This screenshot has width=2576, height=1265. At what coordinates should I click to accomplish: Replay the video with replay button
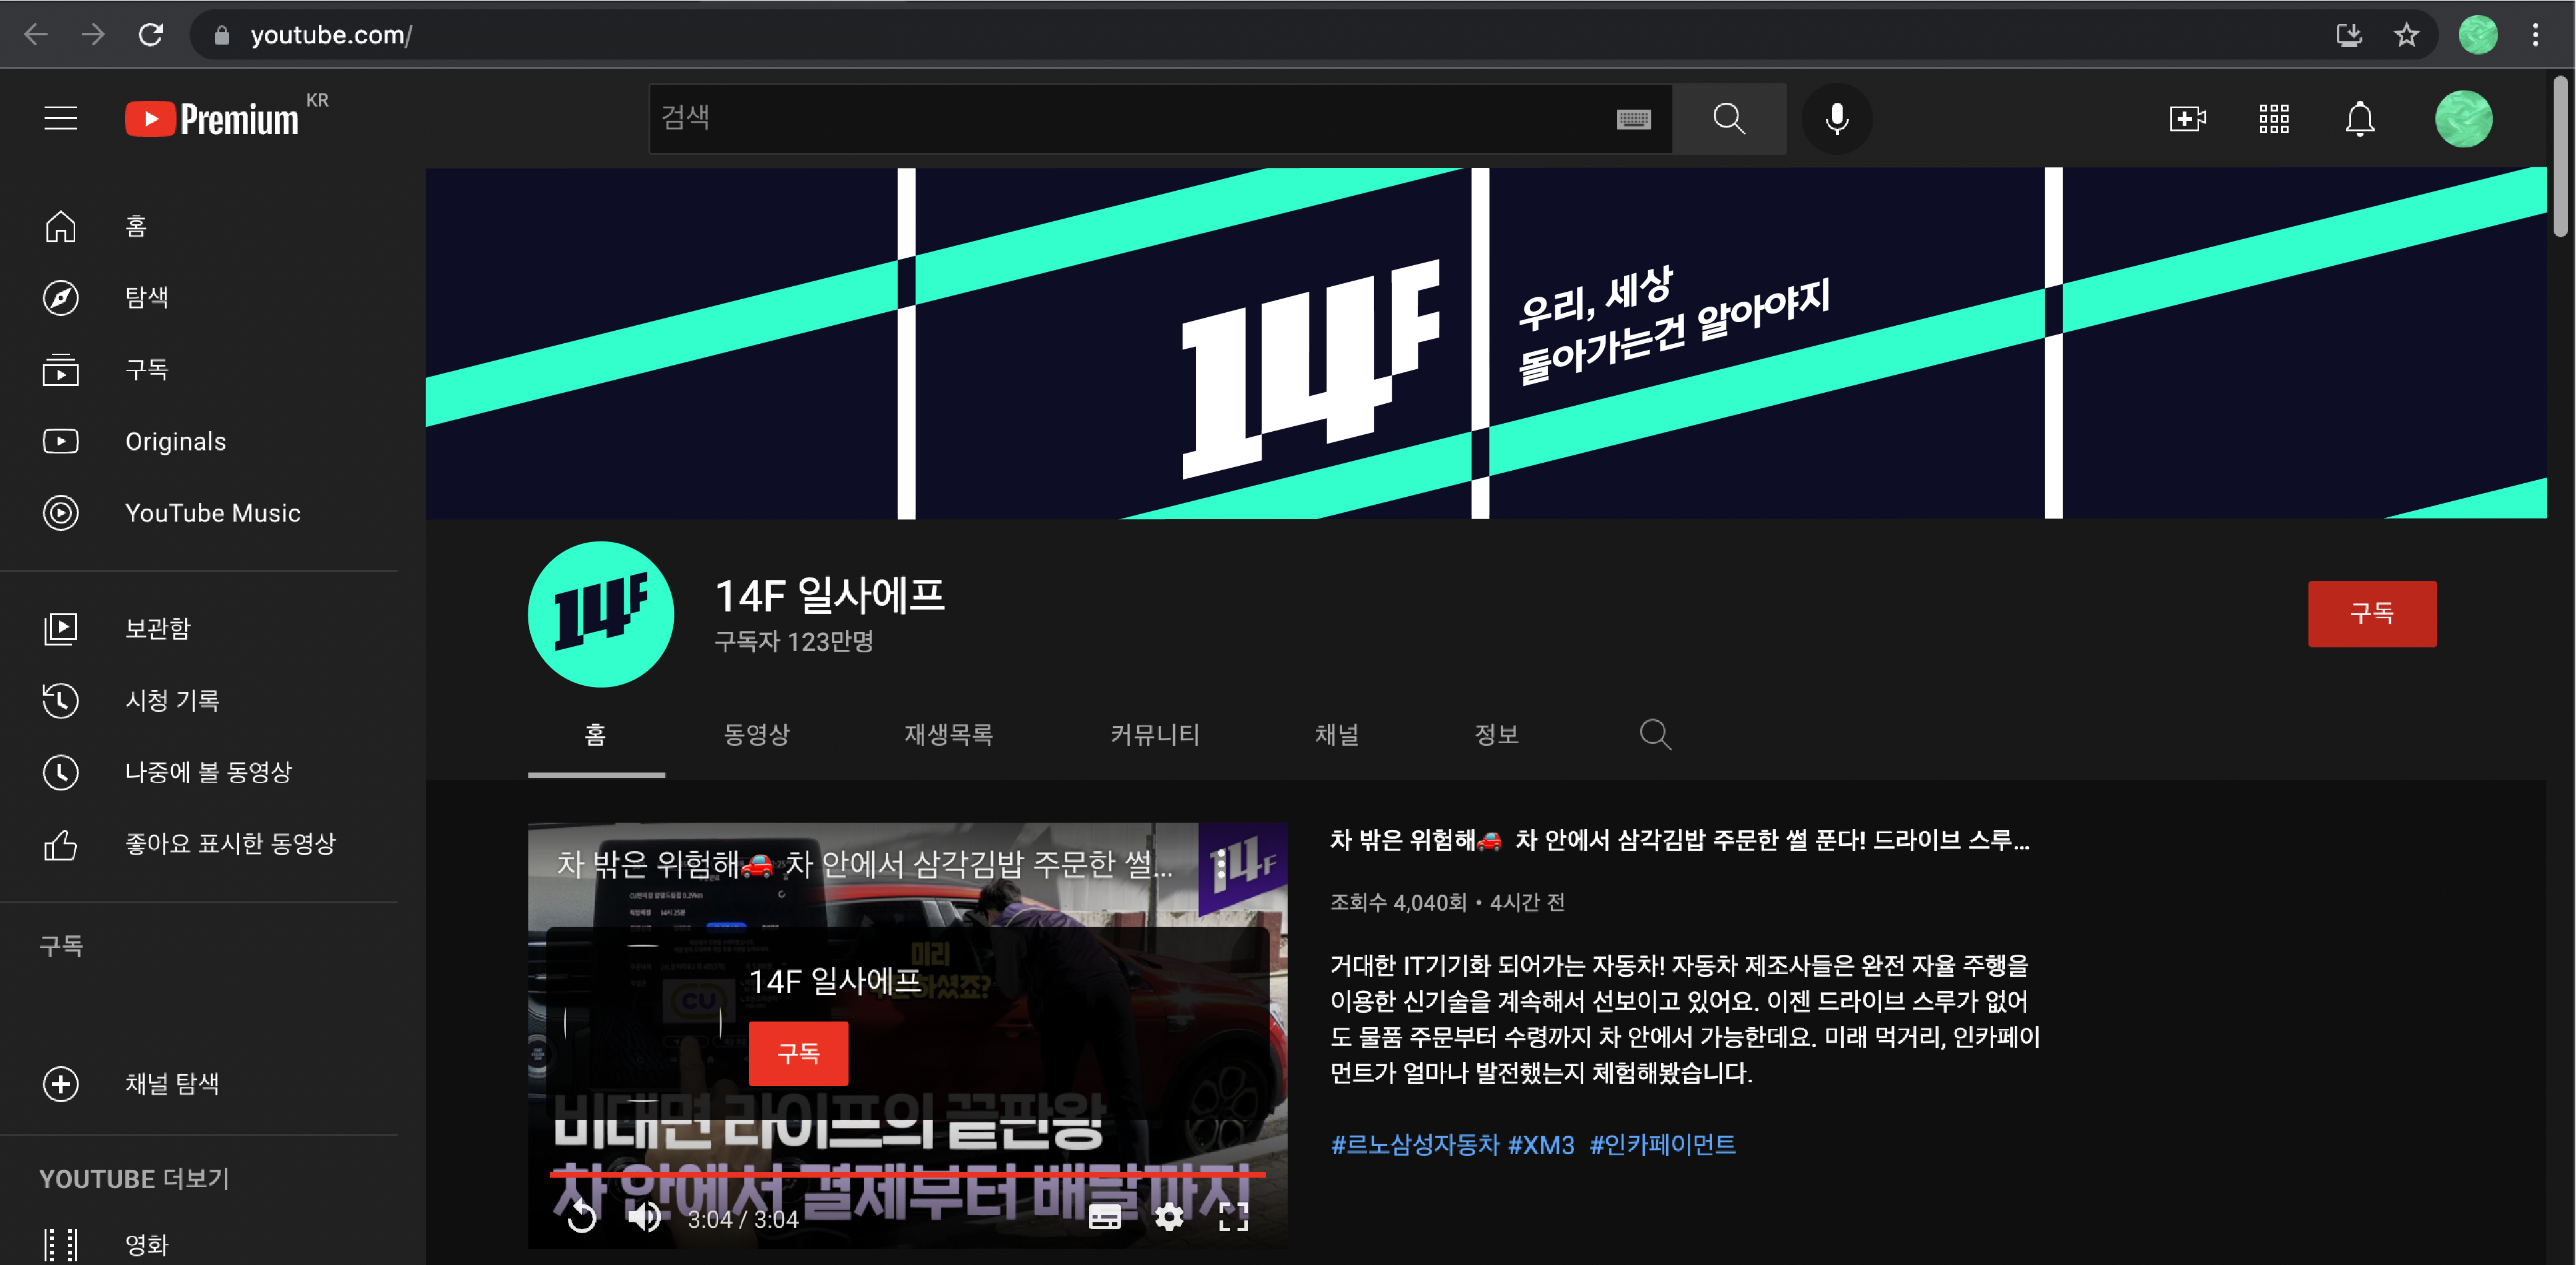tap(582, 1217)
